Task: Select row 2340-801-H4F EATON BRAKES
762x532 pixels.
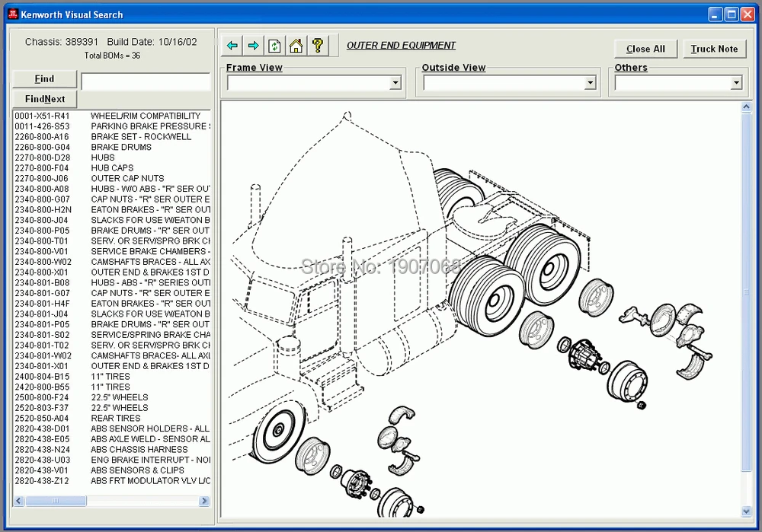Action: tap(112, 304)
